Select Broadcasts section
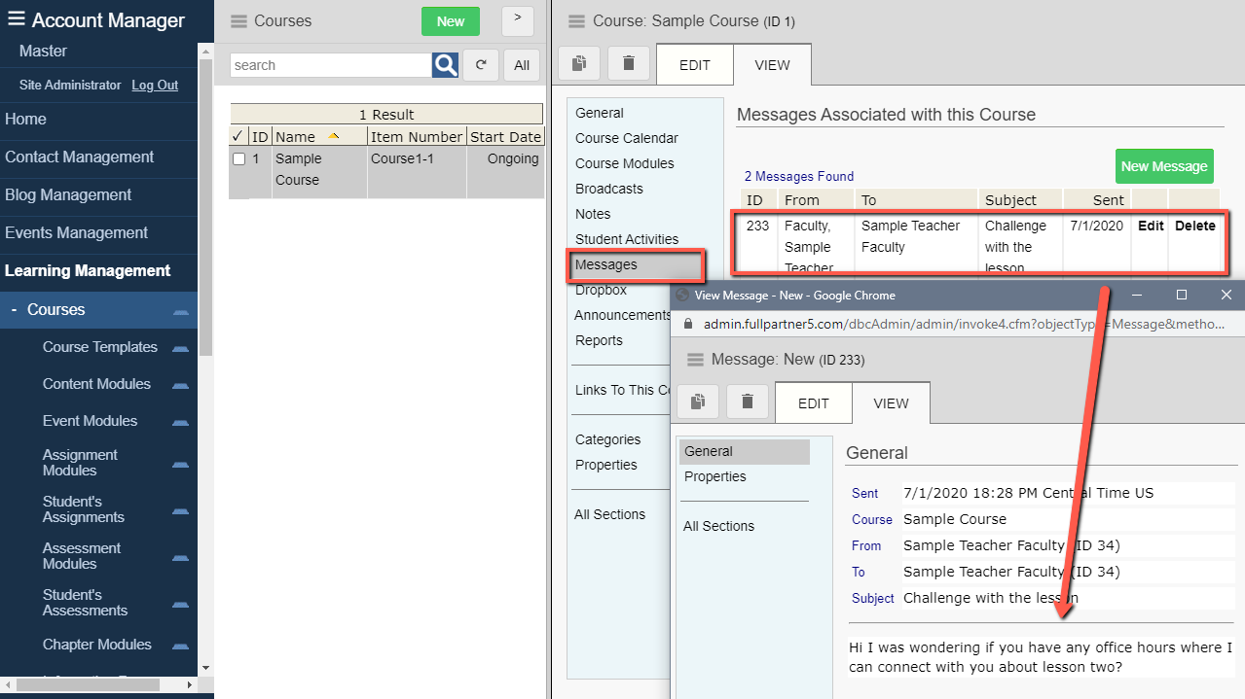Image resolution: width=1245 pixels, height=699 pixels. point(609,189)
